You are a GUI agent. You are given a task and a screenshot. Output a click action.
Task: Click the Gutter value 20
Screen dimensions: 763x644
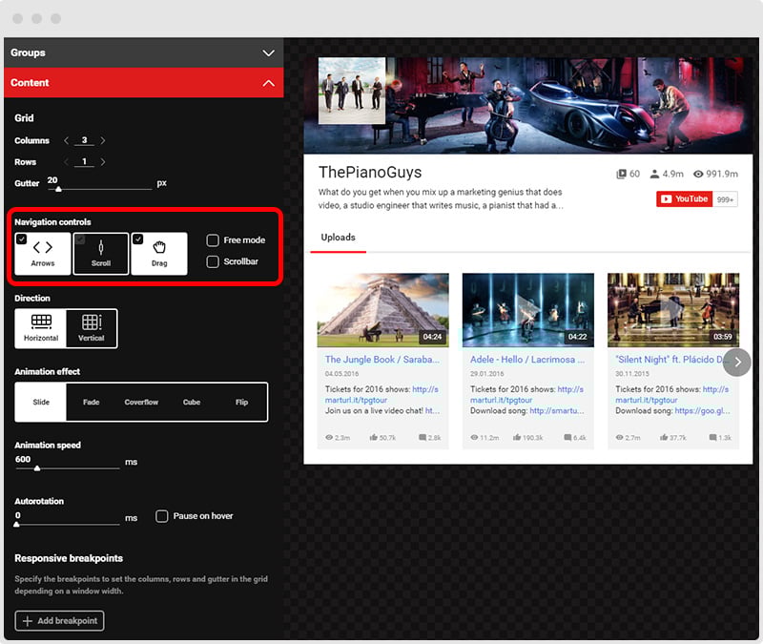(x=52, y=180)
